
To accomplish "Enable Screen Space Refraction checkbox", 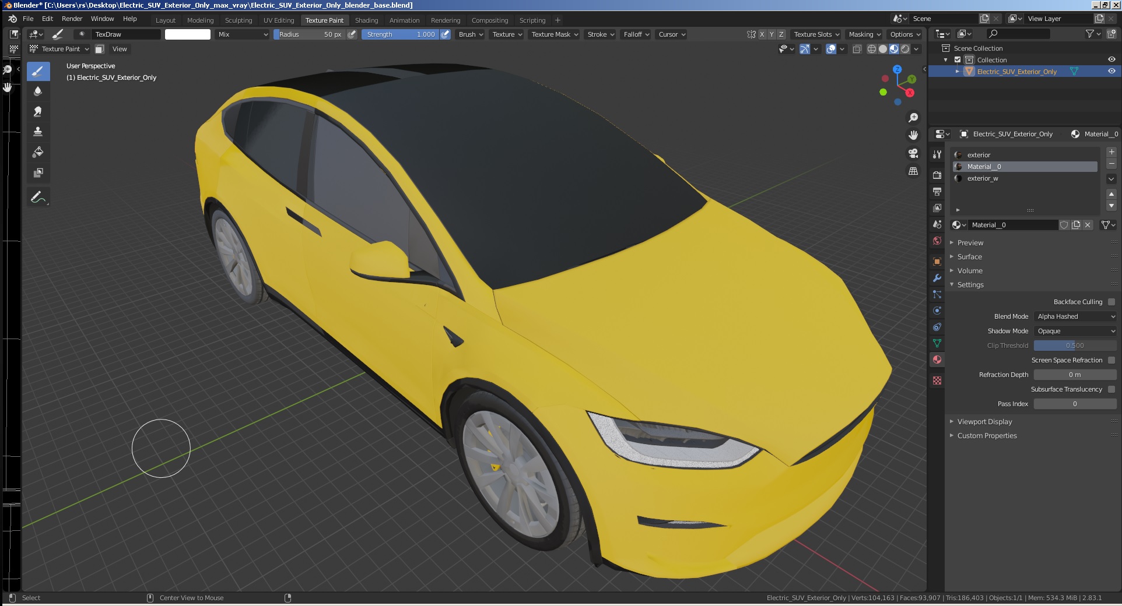I will coord(1112,360).
